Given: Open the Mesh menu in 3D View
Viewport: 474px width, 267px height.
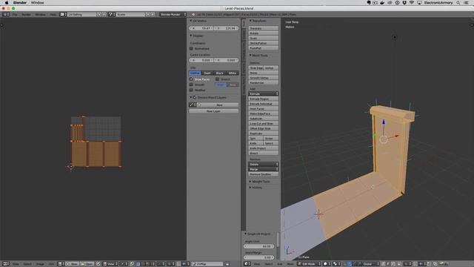Looking at the screenshot, I should (x=290, y=264).
